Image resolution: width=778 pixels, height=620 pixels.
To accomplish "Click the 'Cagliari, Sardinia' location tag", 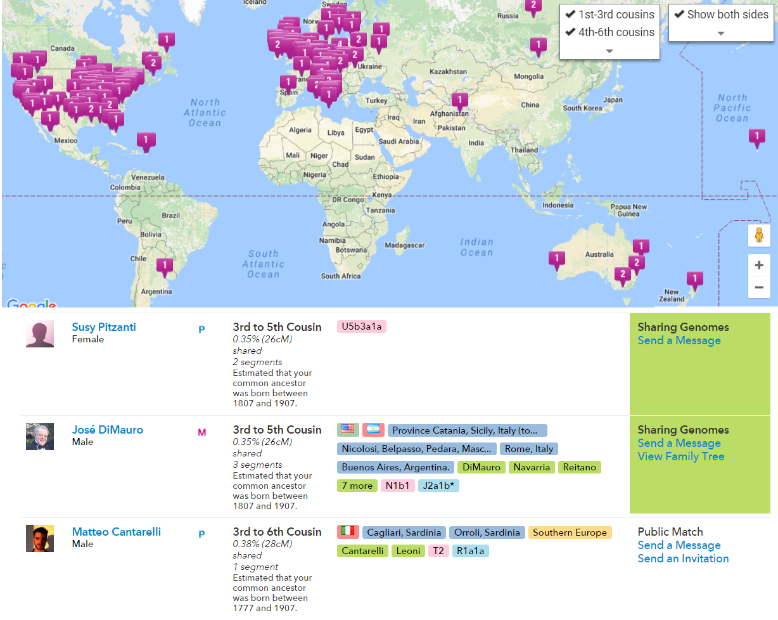I will pos(404,533).
